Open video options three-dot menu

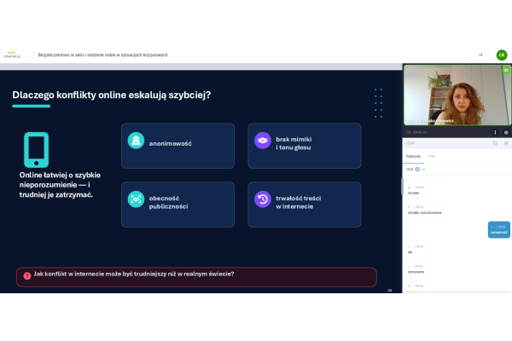point(495,132)
